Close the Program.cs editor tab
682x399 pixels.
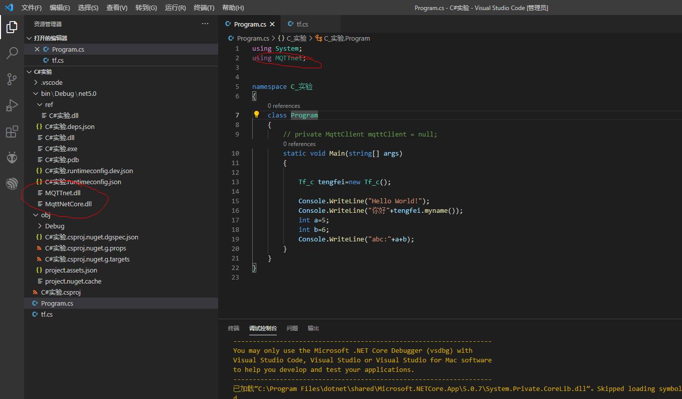point(272,24)
